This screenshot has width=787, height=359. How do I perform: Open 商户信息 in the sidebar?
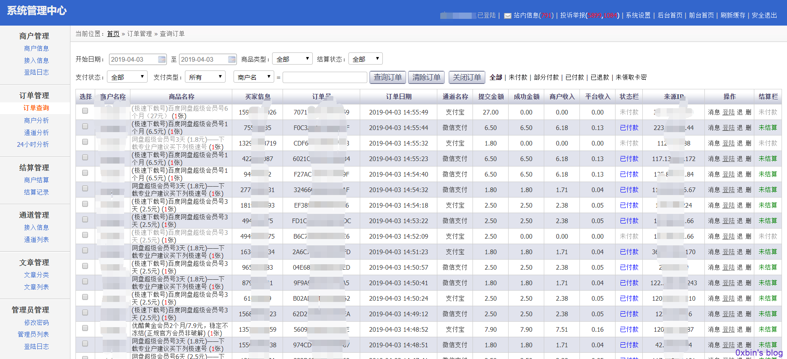coord(36,48)
